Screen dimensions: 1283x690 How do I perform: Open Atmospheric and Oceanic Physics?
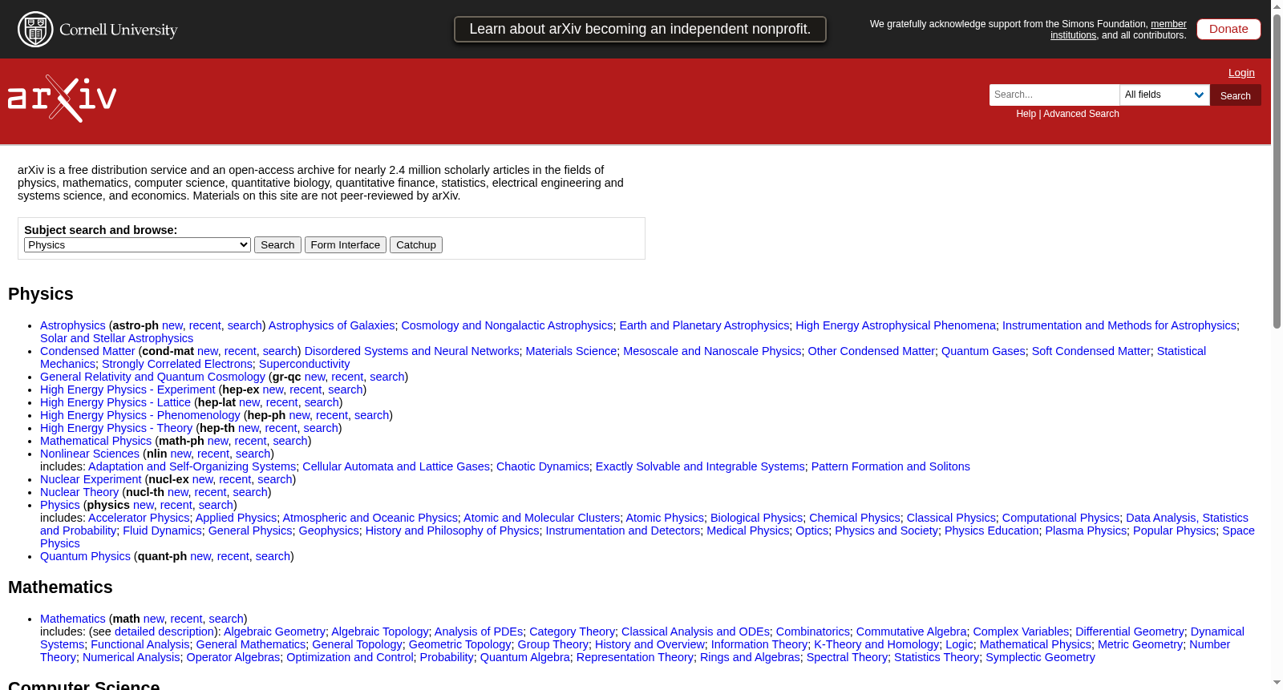(x=370, y=518)
